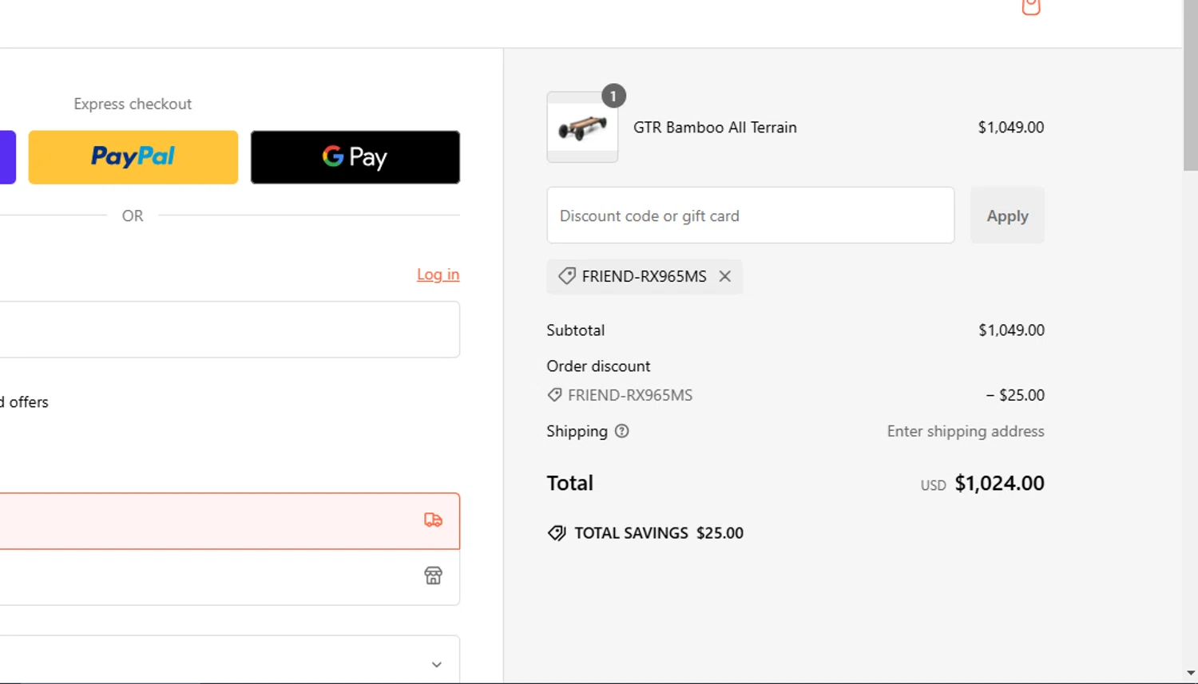Remove the FRIEND-RX965MS discount code
The image size is (1198, 684).
[x=725, y=276]
